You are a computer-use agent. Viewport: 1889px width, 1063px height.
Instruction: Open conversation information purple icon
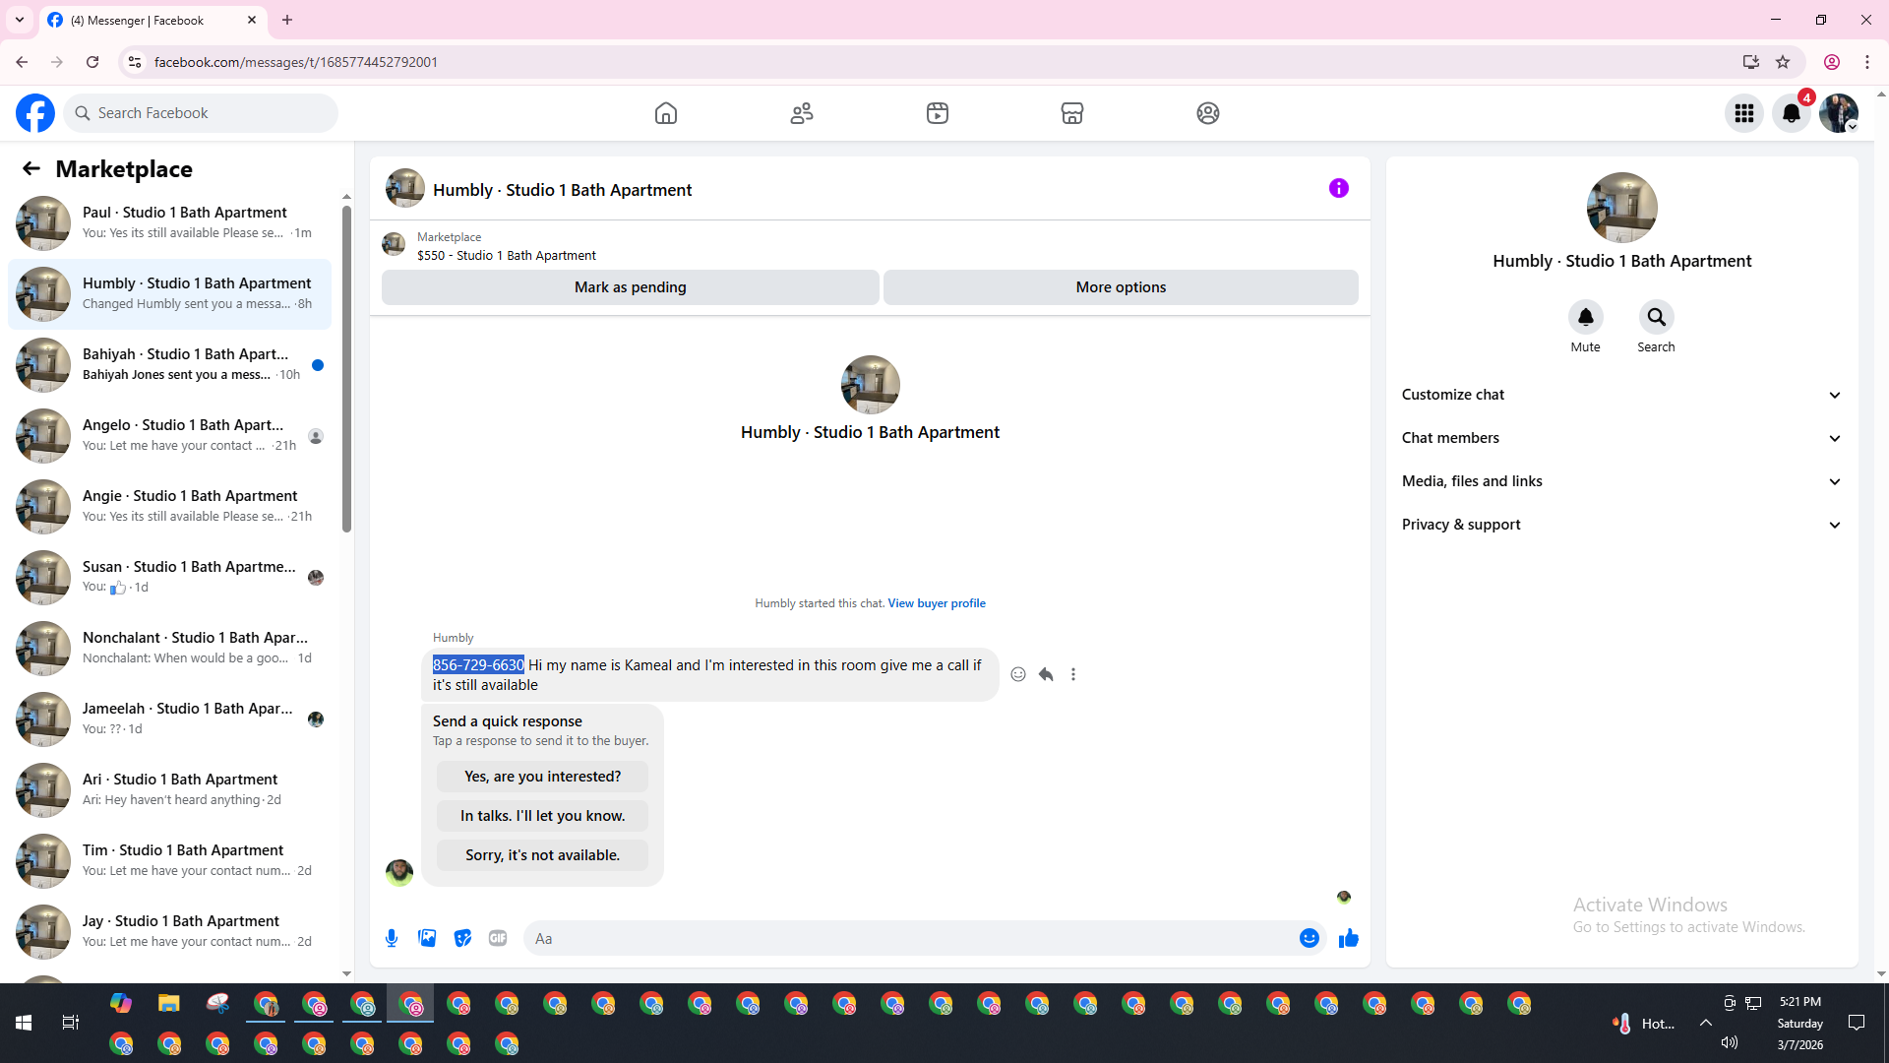pyautogui.click(x=1339, y=188)
